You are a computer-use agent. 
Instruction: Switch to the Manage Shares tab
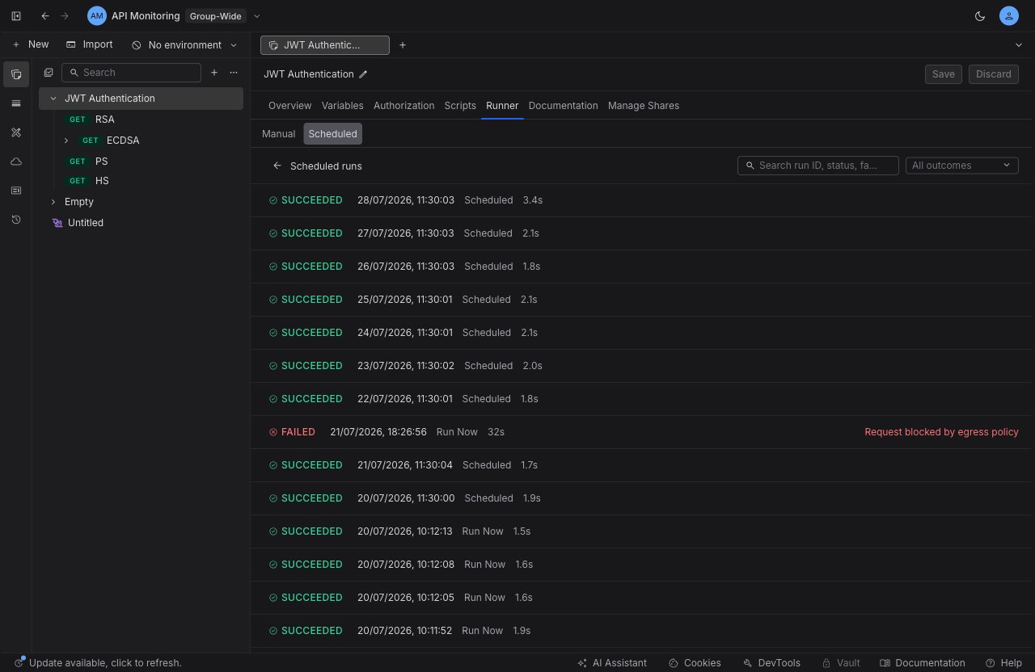tap(644, 106)
